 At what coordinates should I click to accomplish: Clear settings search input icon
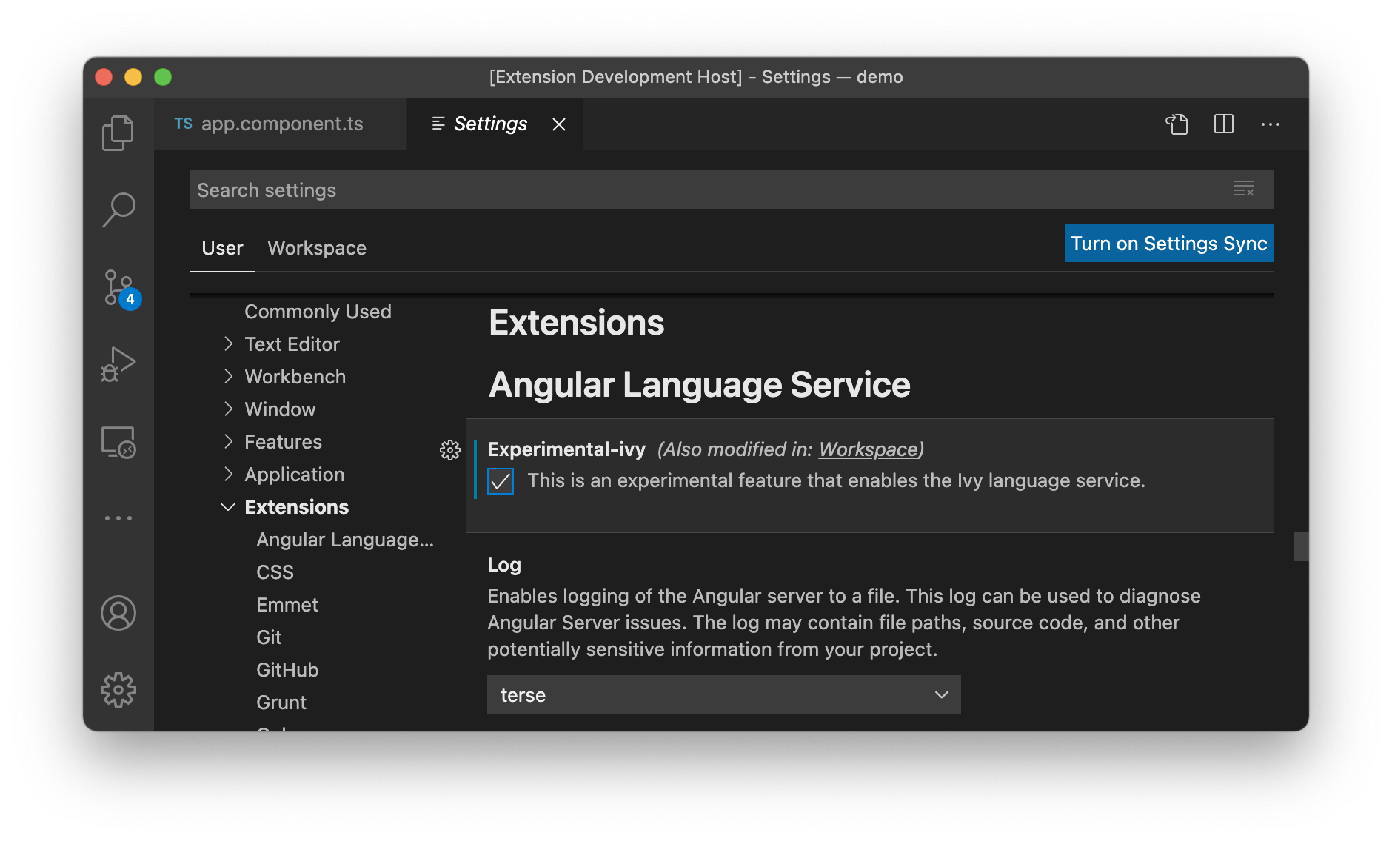point(1244,189)
